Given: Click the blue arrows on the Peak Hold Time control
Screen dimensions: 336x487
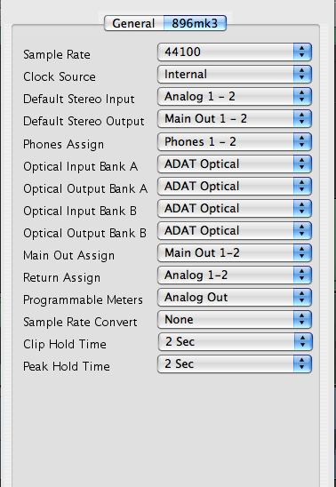Looking at the screenshot, I should (302, 364).
